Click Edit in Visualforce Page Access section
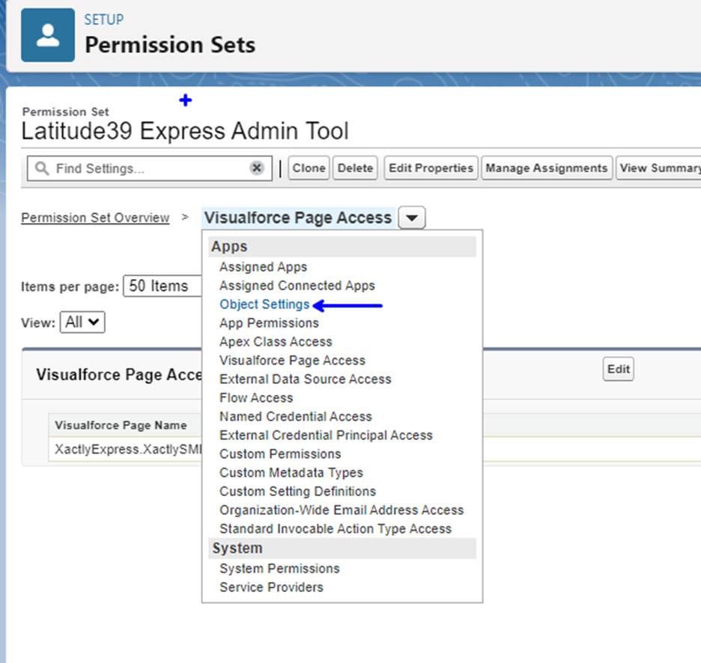Screen dimensions: 701x663 (619, 369)
